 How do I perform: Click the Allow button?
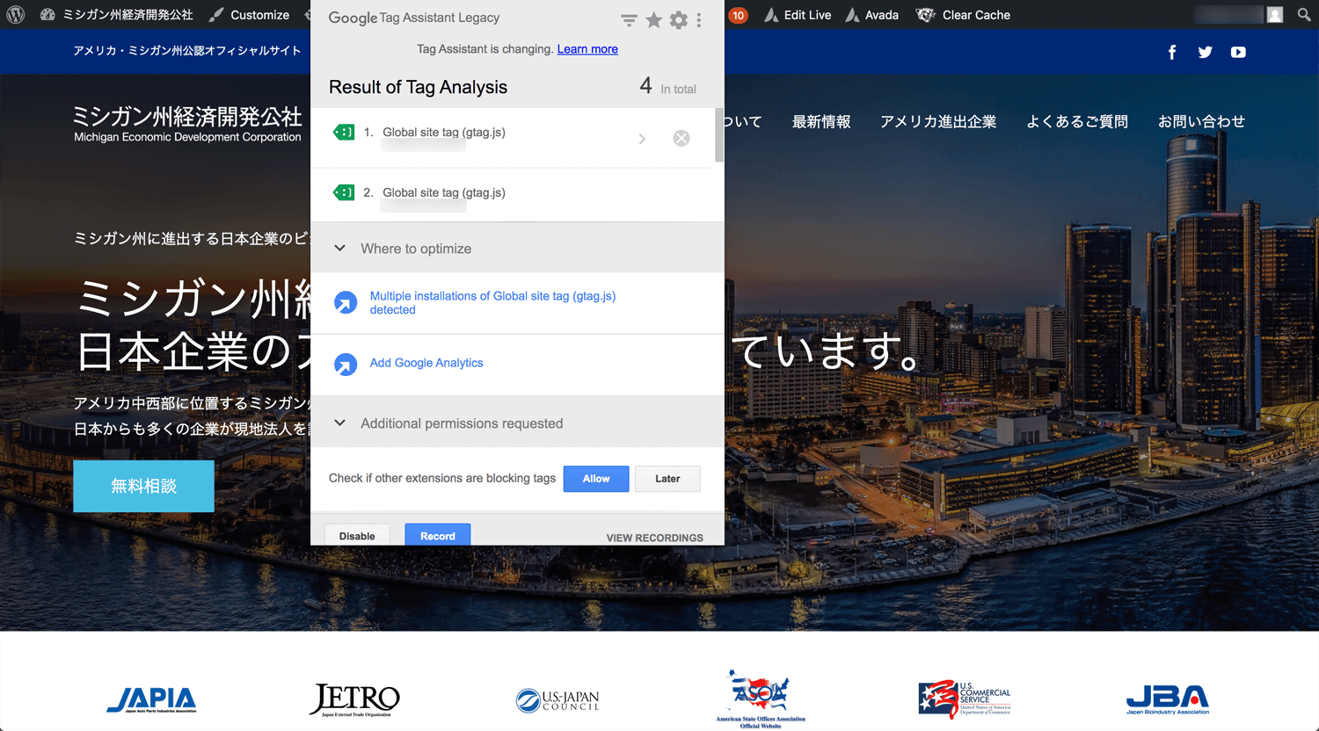click(x=596, y=479)
